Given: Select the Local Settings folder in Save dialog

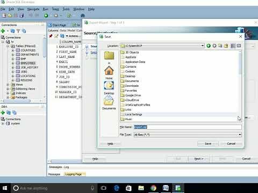Looking at the screenshot, I should 133,114.
